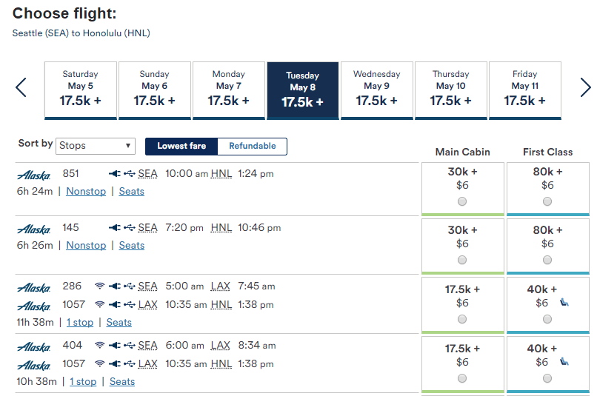Choose Main Cabin 17.5k fare for flight 286
597x396 pixels.
(x=462, y=319)
